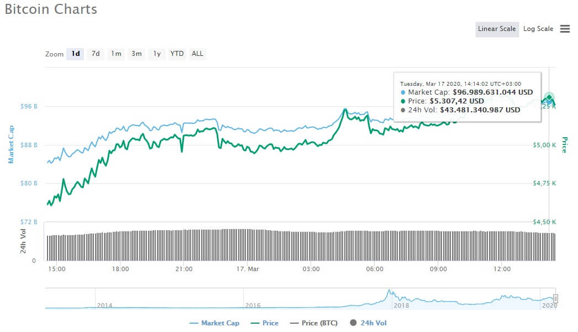Click the 06:00 time axis label

[x=375, y=269]
